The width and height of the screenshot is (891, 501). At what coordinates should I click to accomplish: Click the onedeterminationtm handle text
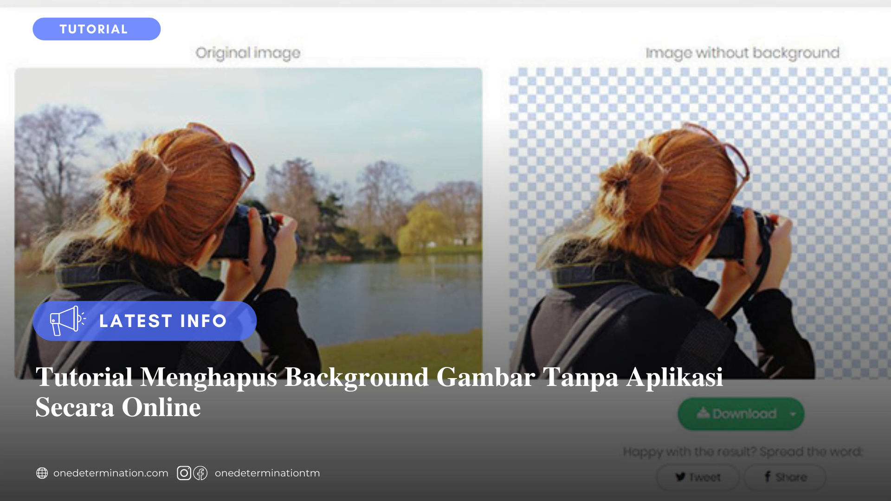click(x=267, y=473)
